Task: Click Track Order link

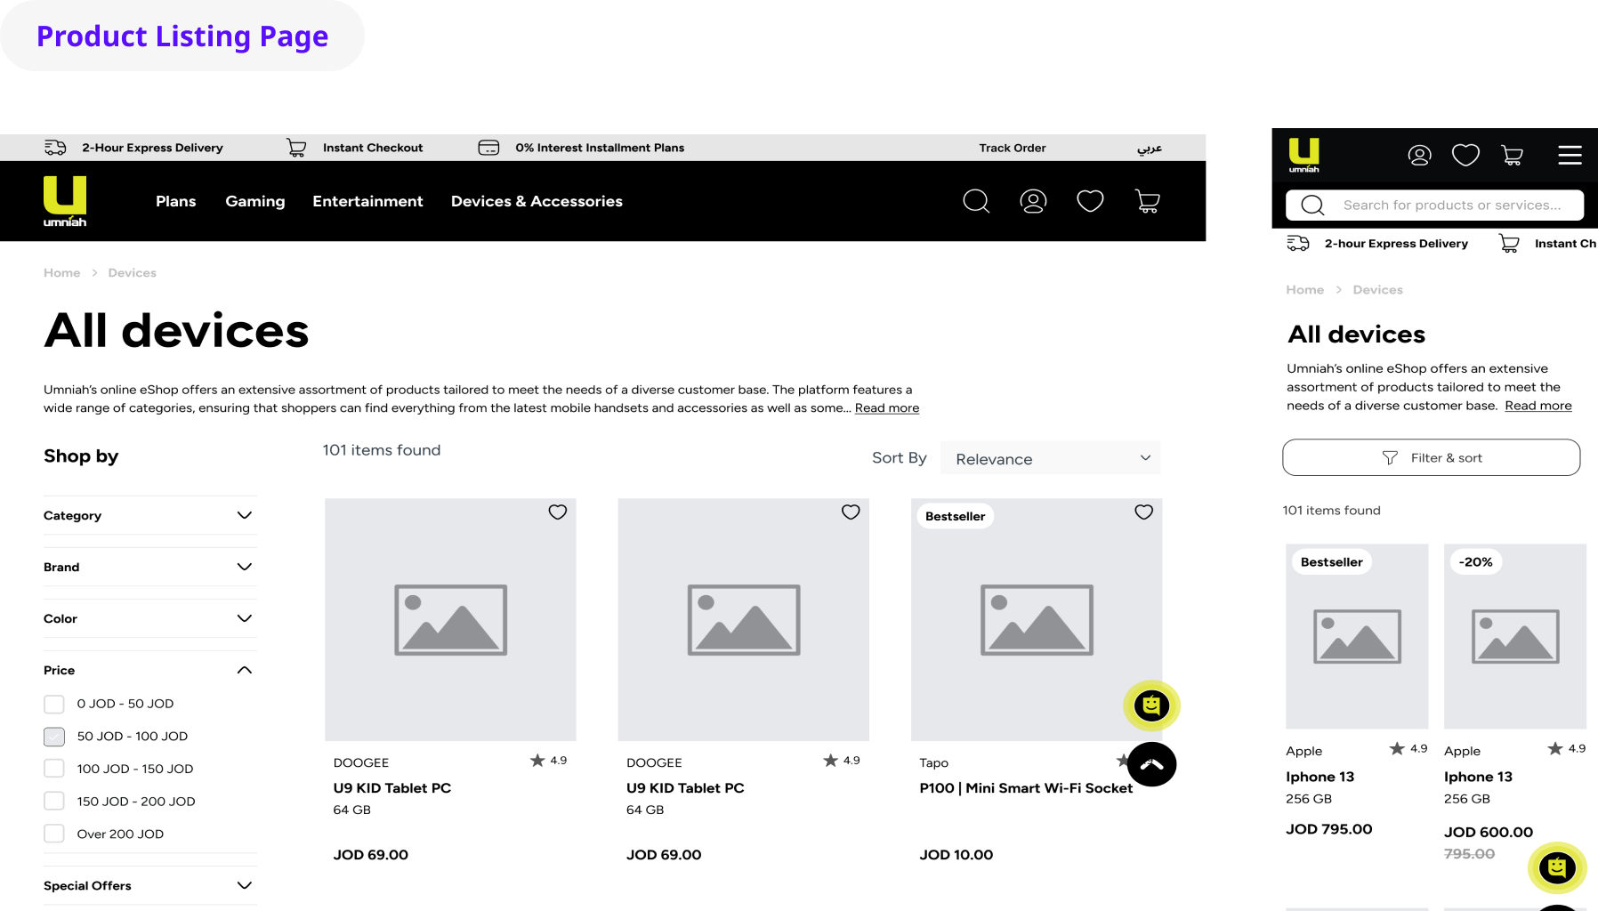Action: tap(1013, 148)
